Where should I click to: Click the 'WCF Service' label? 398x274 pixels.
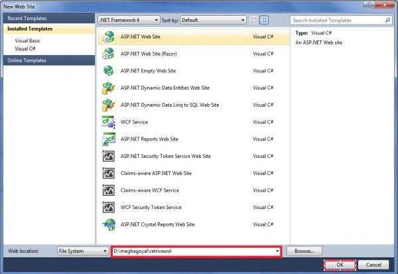134,122
